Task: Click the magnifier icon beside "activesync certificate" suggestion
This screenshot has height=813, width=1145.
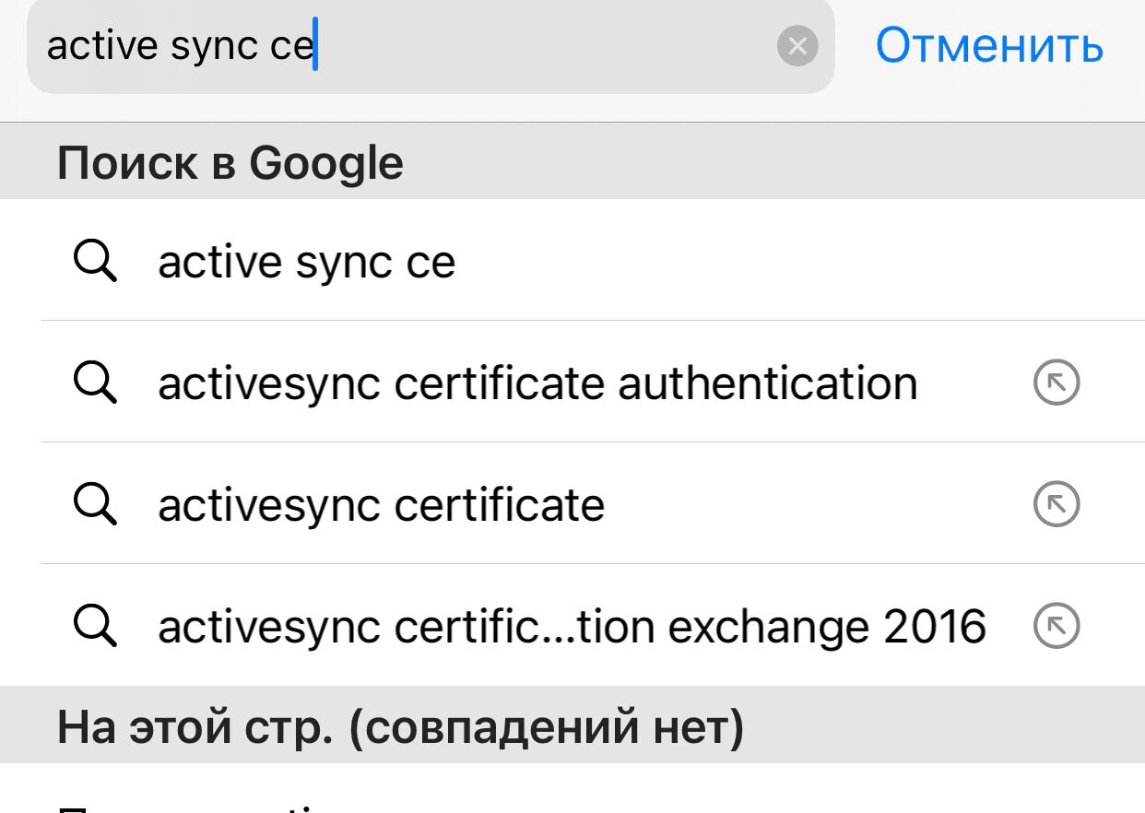Action: click(x=95, y=504)
